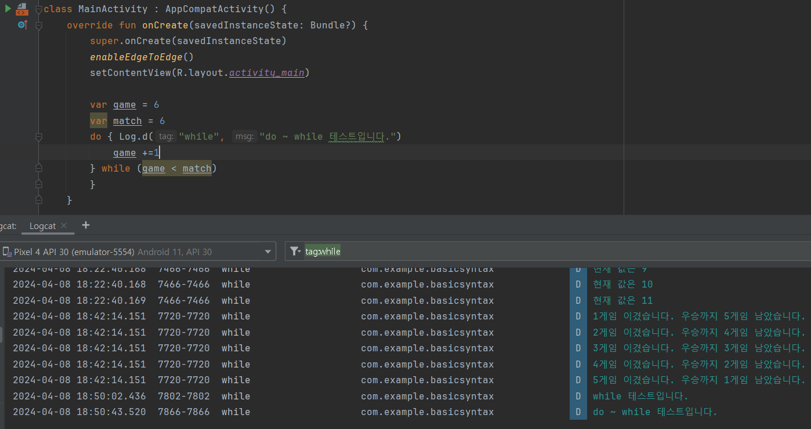Add a new Logcat tab with plus icon
The height and width of the screenshot is (429, 811).
point(86,225)
